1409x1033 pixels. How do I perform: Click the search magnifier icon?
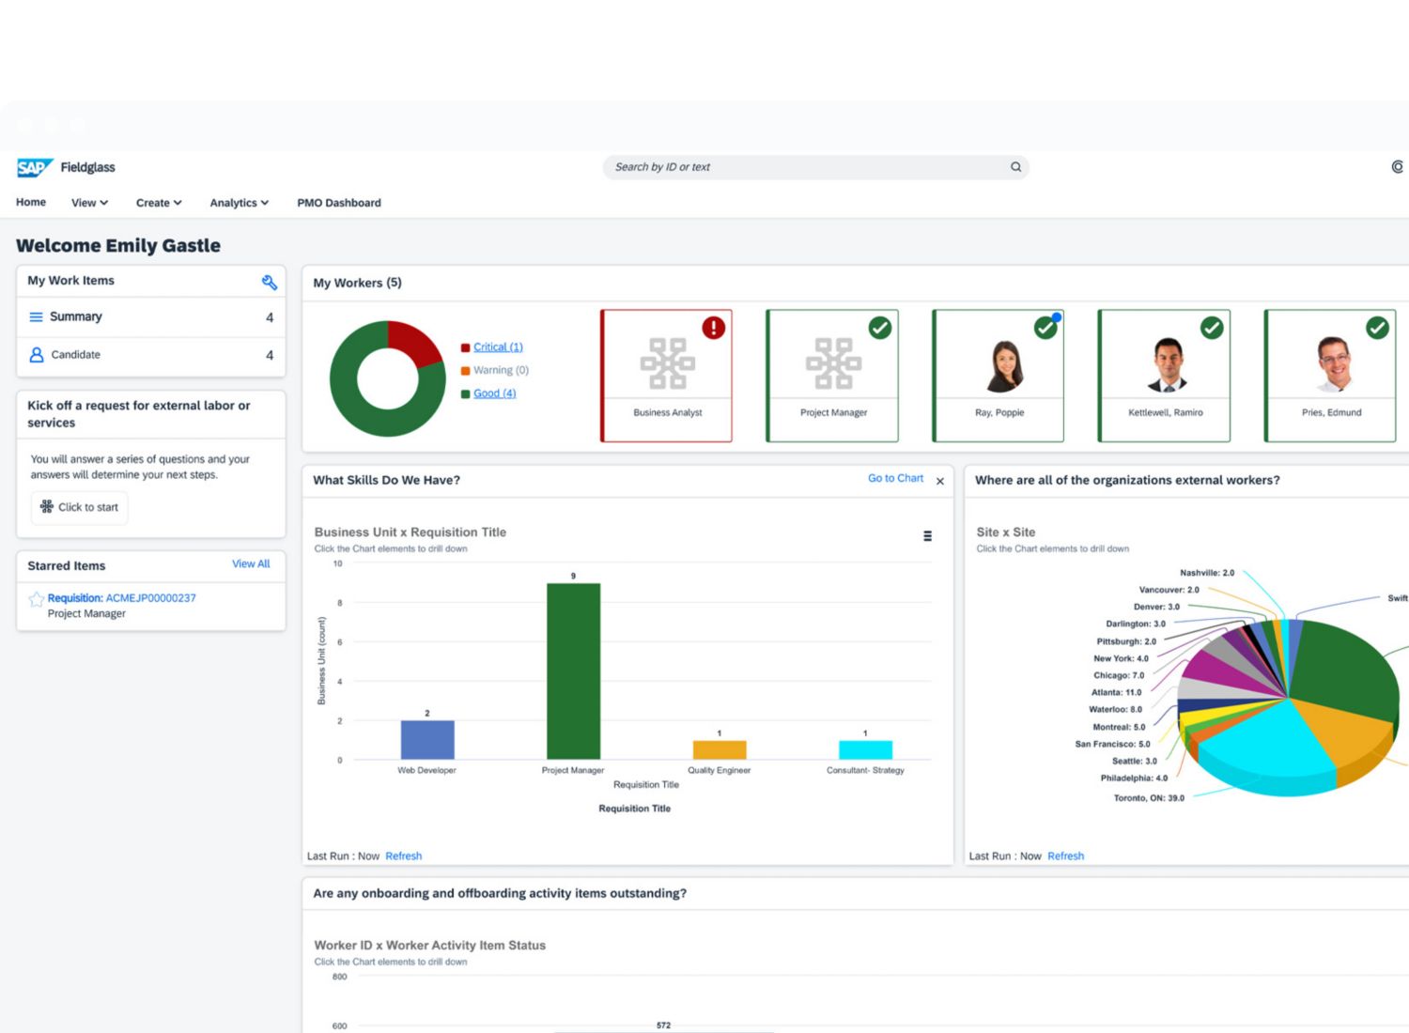point(1015,167)
